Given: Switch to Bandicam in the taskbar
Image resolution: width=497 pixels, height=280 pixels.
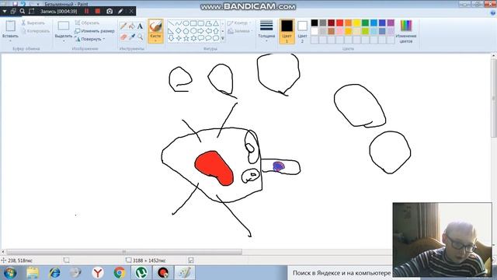Looking at the screenshot, I should coord(163,273).
